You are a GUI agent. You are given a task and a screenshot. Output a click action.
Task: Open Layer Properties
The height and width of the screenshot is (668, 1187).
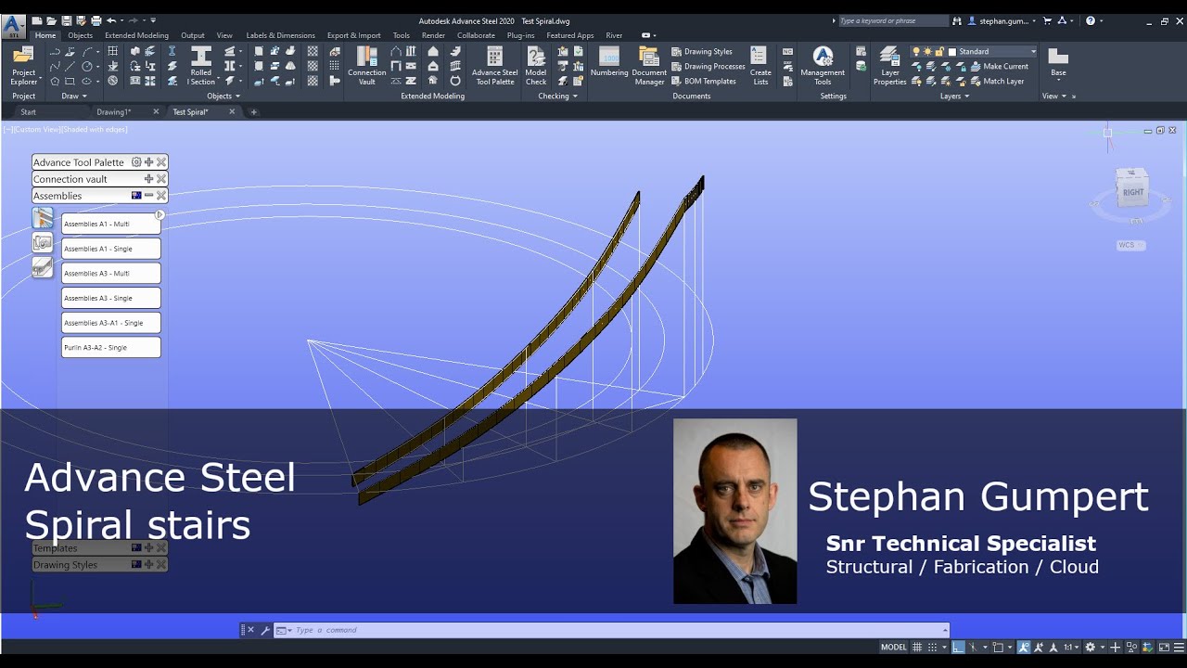(x=889, y=66)
